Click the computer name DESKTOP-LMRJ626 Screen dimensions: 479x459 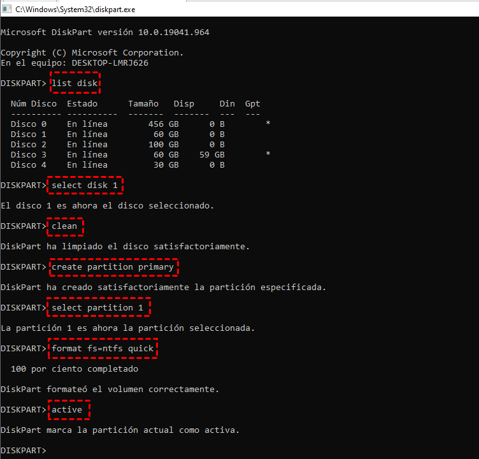[x=110, y=63]
